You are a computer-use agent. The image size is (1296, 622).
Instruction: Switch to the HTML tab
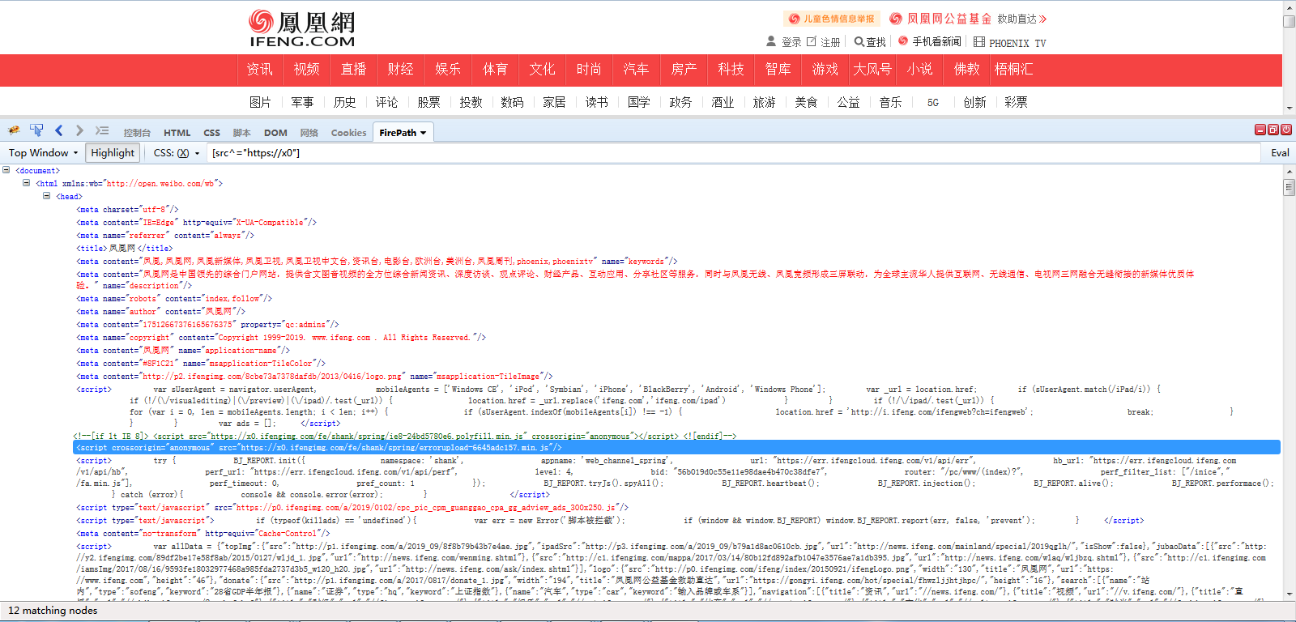click(177, 133)
